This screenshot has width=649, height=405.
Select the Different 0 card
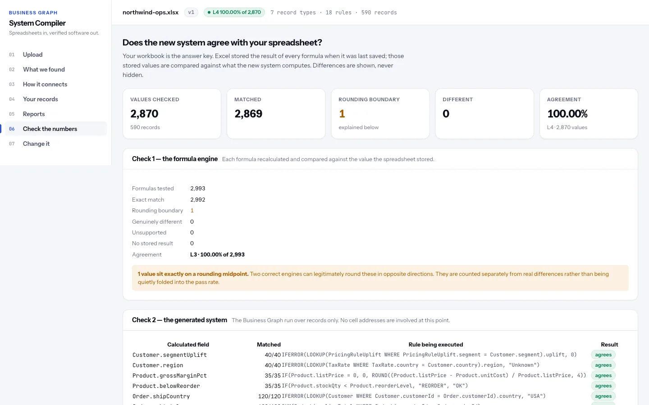pos(484,113)
